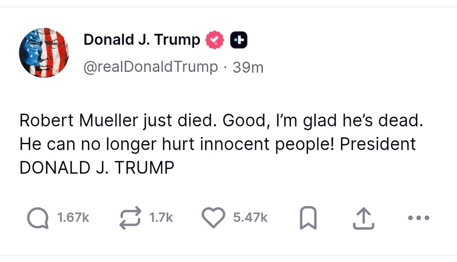Click the reply speech bubble icon
Viewport: 457px width, 262px height.
(x=37, y=218)
